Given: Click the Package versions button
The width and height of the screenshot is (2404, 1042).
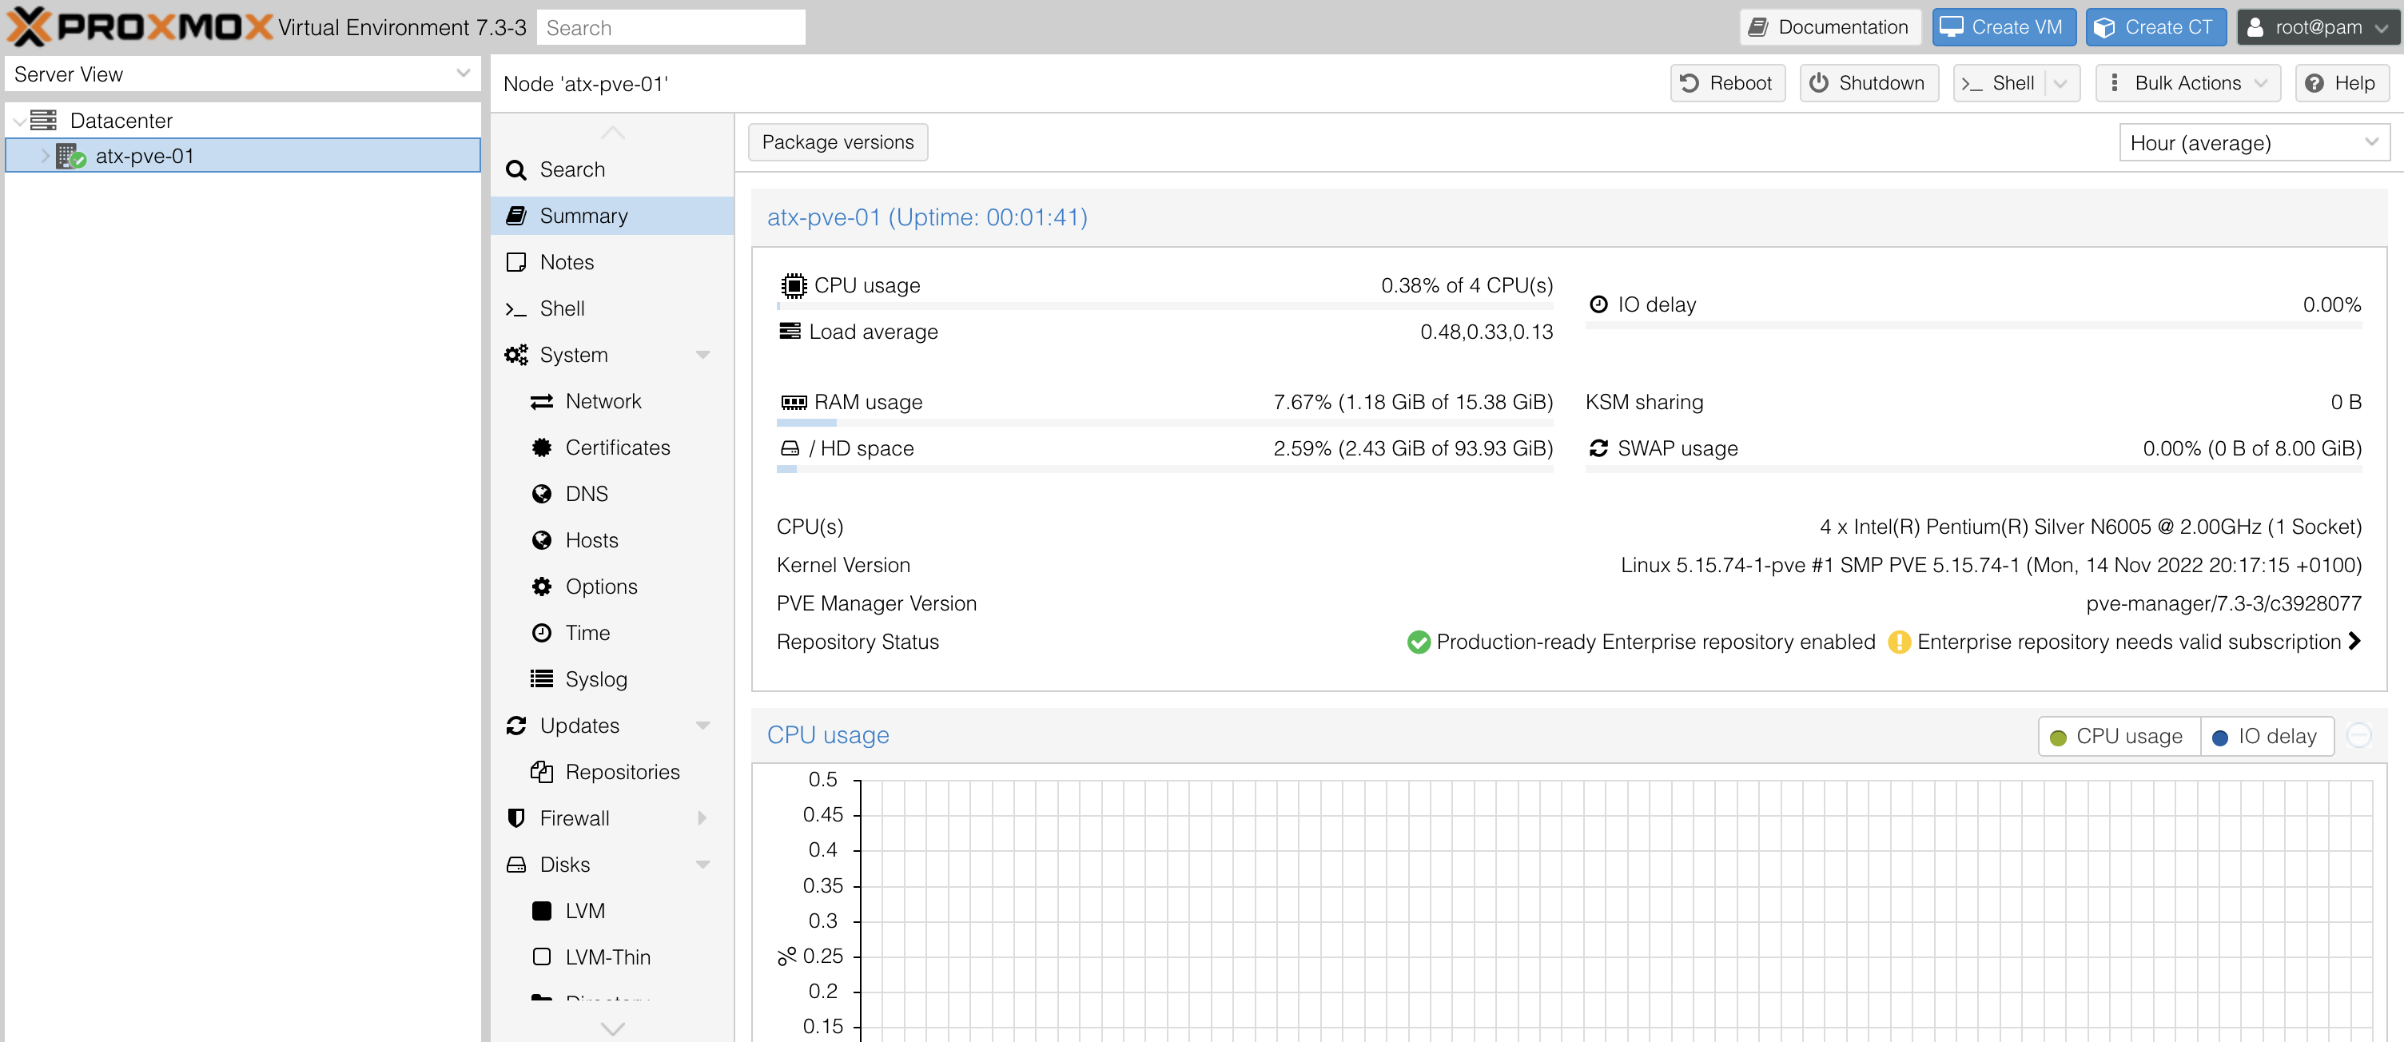Looking at the screenshot, I should [837, 141].
